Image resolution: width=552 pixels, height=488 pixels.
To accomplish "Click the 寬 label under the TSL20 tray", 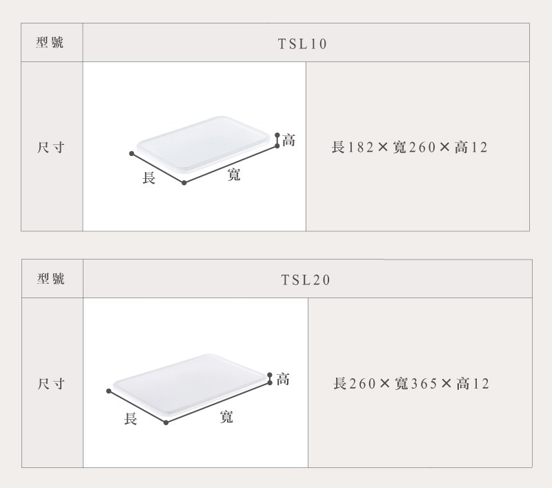I will coord(226,417).
